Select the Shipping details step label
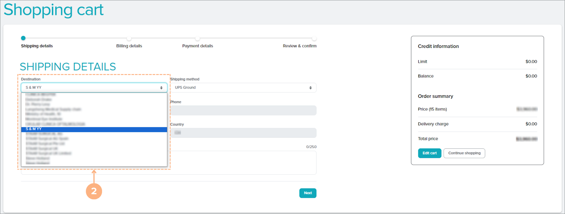This screenshot has width=565, height=214. [x=37, y=46]
